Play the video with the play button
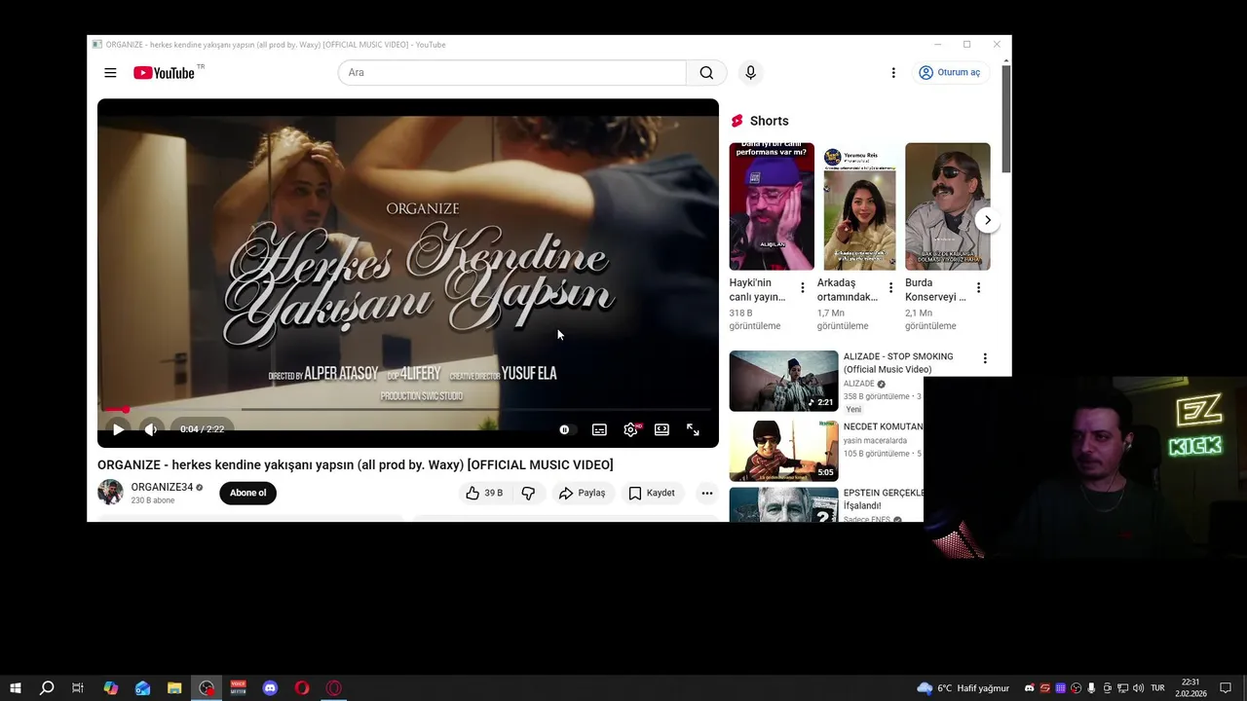The height and width of the screenshot is (701, 1247). 118,429
